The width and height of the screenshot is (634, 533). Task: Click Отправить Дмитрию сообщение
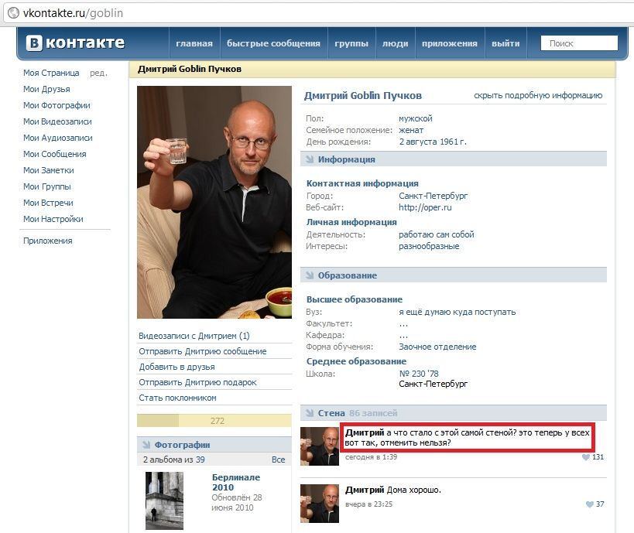203,351
